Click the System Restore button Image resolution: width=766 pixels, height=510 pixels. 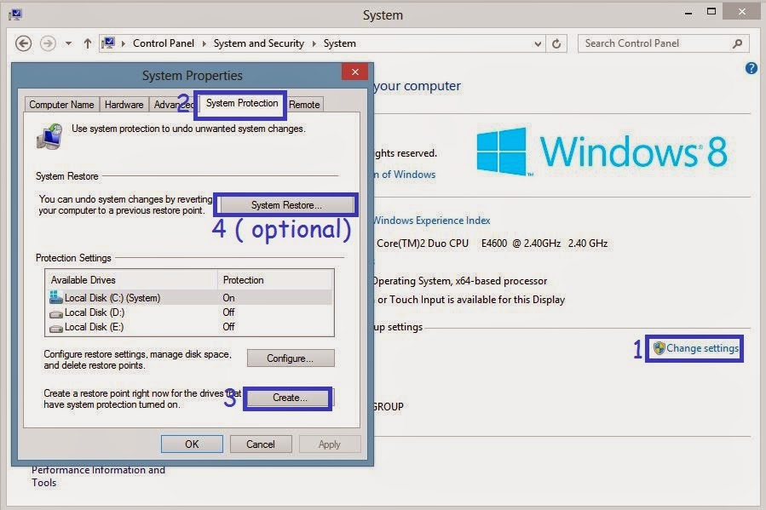pos(285,204)
